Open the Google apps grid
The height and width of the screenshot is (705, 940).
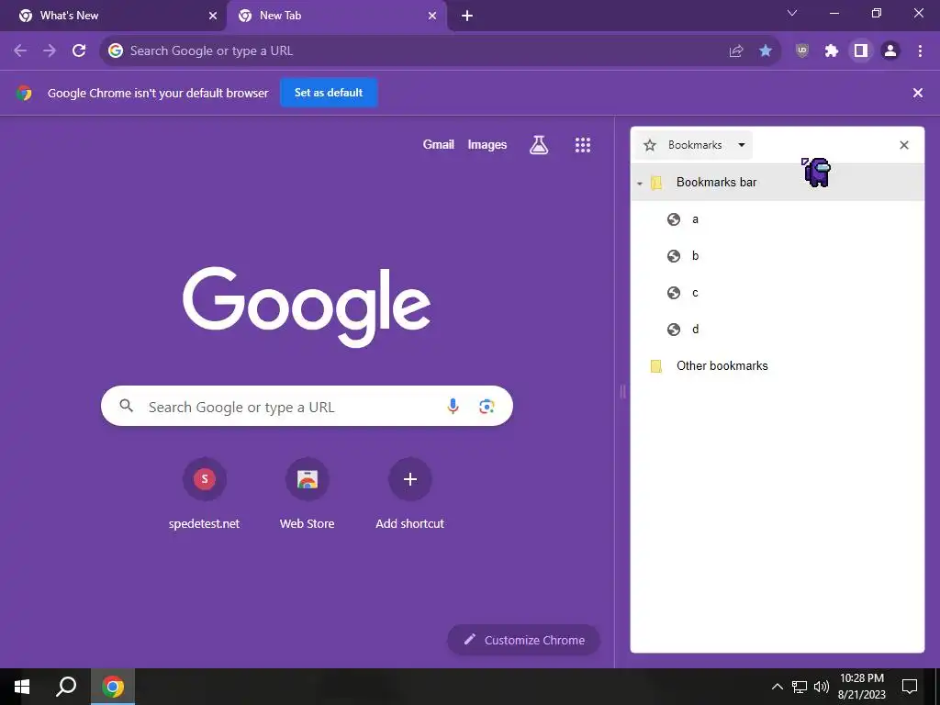(x=583, y=144)
